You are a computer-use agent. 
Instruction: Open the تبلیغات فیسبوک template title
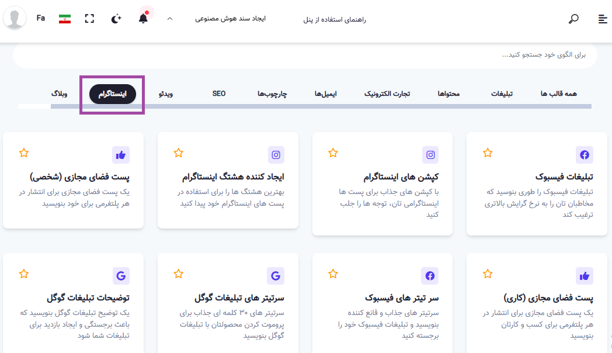tap(564, 177)
